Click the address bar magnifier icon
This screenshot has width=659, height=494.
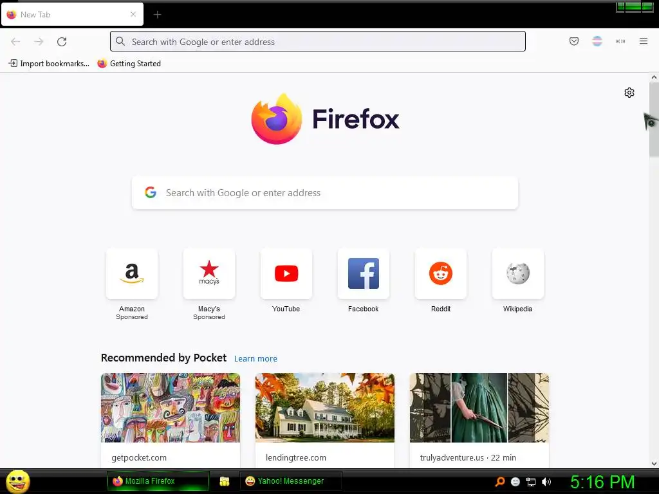coord(120,42)
